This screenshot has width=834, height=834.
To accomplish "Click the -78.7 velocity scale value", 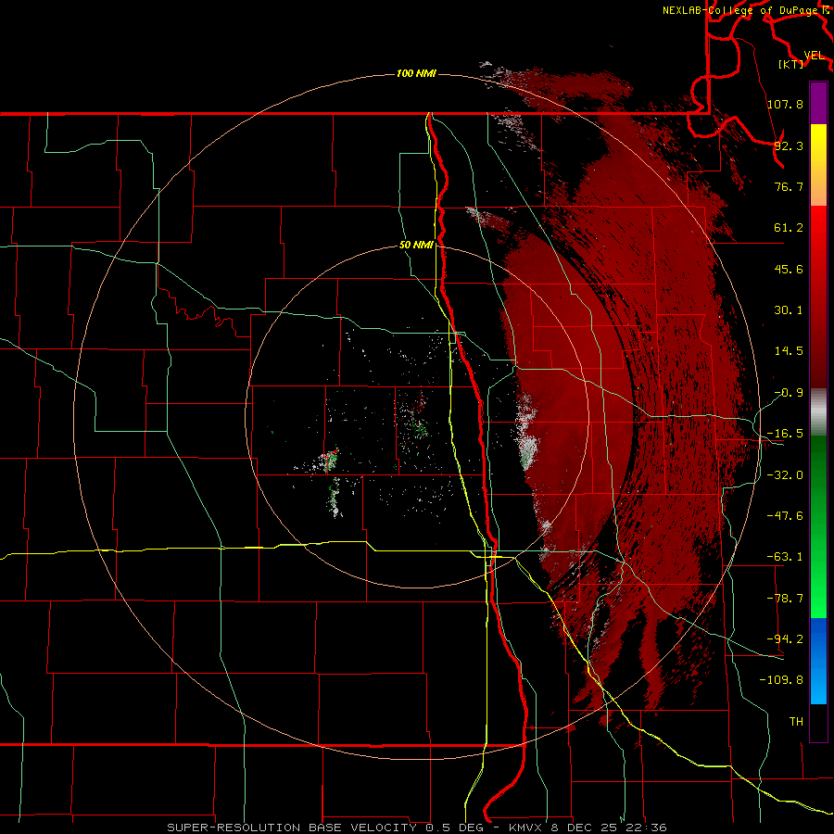I will (785, 599).
